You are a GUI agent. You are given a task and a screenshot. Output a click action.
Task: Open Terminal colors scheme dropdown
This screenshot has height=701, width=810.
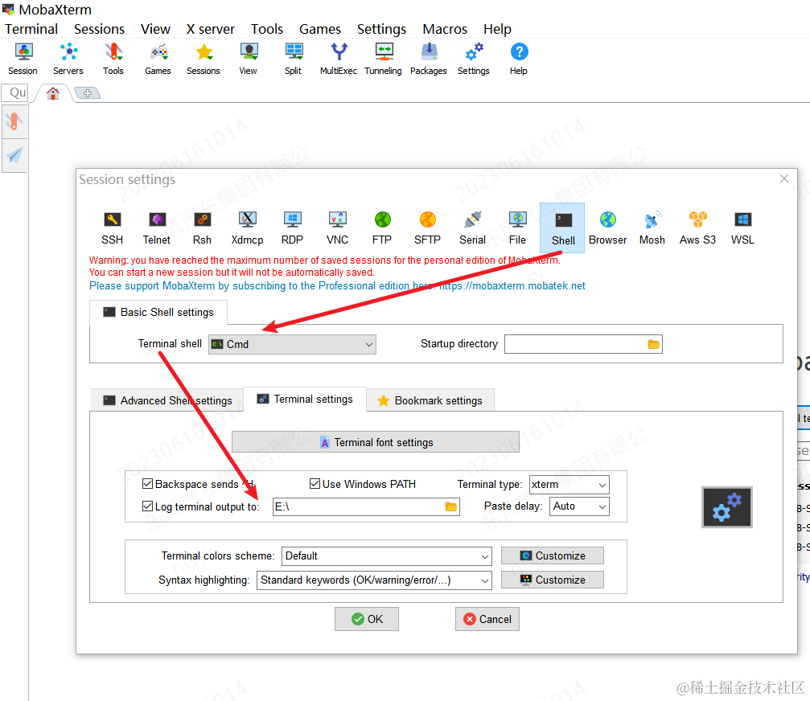tap(386, 556)
